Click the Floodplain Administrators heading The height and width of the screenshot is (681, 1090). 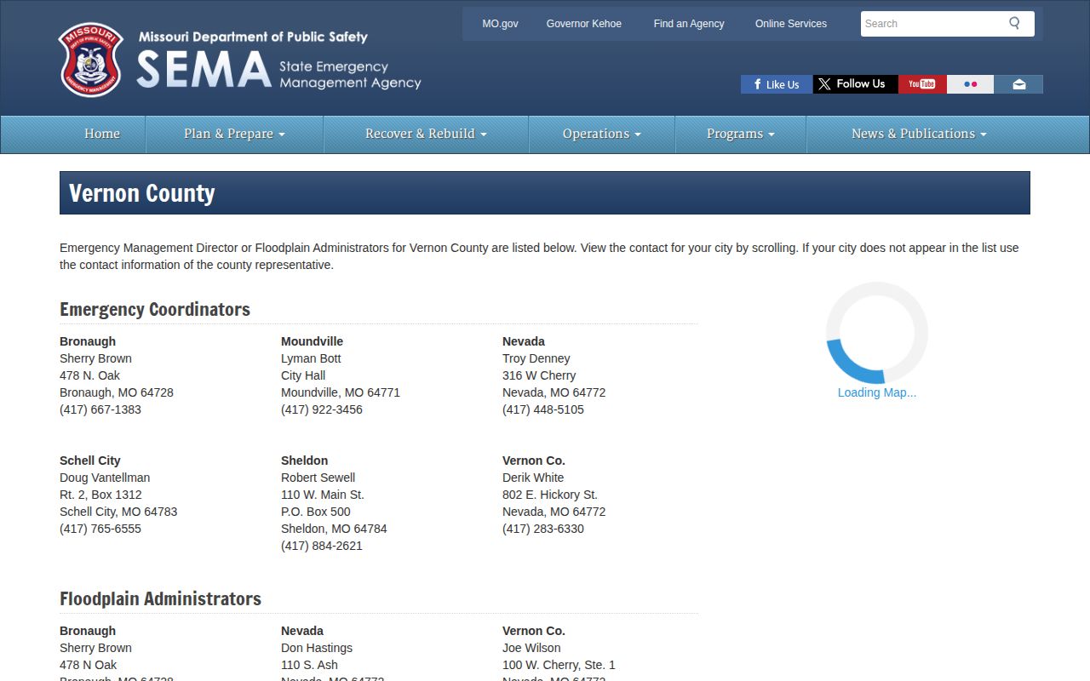(x=160, y=598)
